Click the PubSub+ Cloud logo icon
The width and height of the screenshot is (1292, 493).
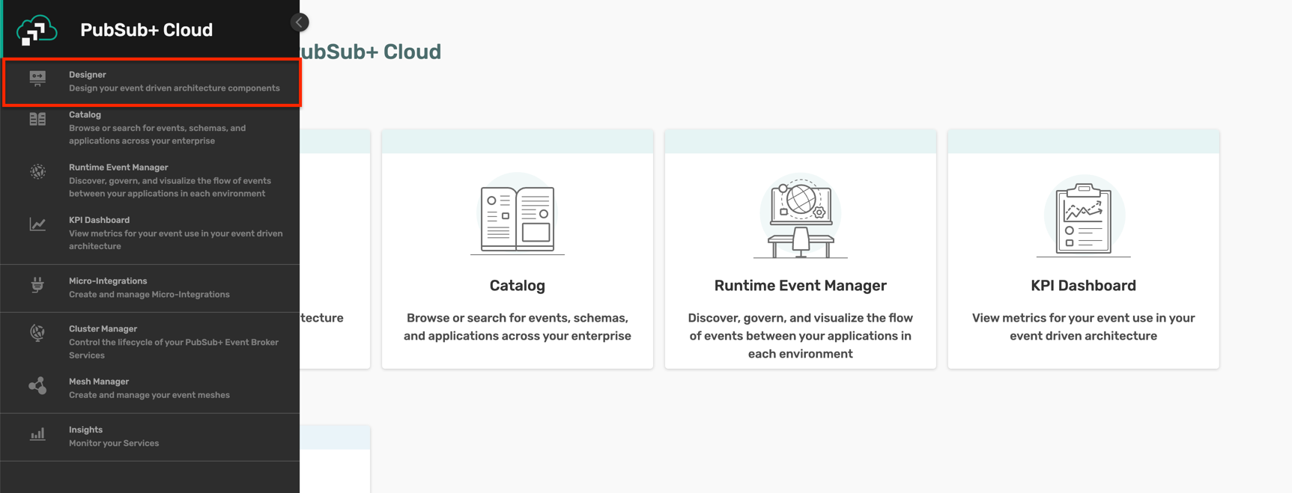(37, 30)
